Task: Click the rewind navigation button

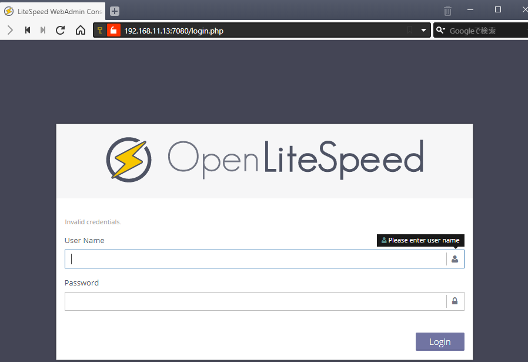Action: (x=27, y=30)
